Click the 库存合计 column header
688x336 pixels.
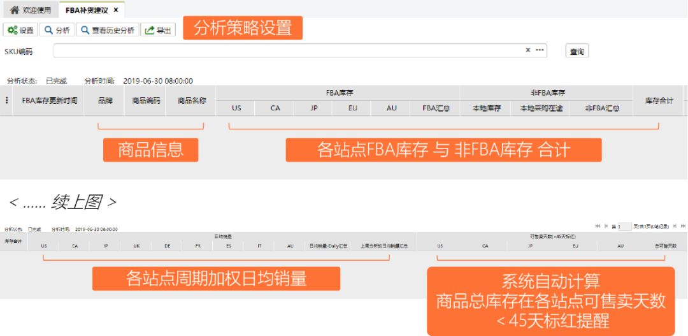[659, 101]
